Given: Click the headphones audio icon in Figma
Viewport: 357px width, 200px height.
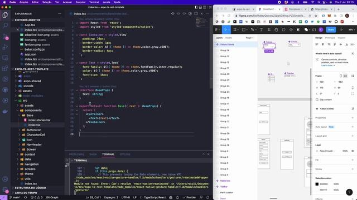Looking at the screenshot, I should click(x=314, y=29).
